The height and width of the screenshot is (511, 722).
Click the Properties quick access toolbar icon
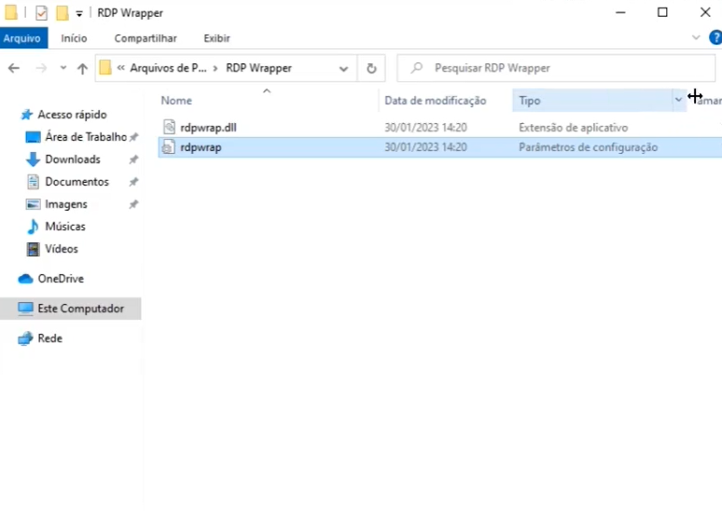tap(41, 13)
